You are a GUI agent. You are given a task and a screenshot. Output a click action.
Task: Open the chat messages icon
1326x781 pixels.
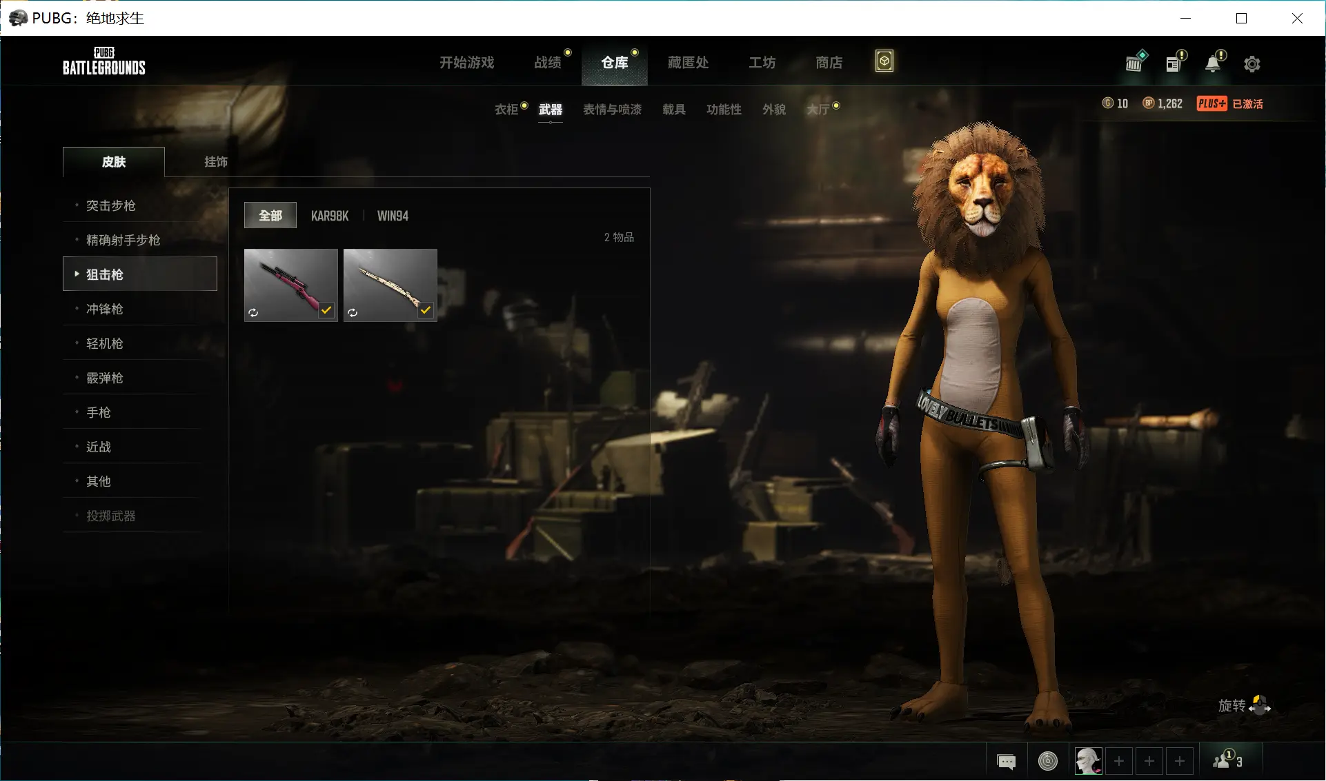(x=1007, y=761)
